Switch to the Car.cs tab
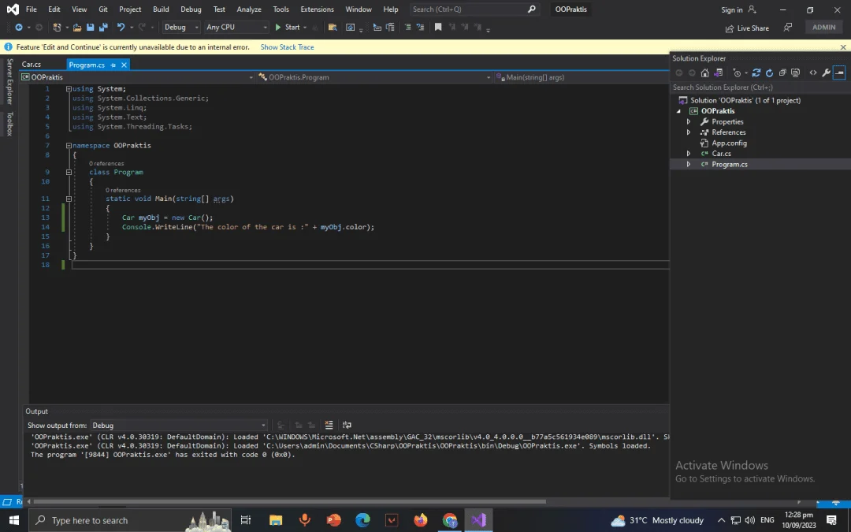851x532 pixels. (32, 65)
